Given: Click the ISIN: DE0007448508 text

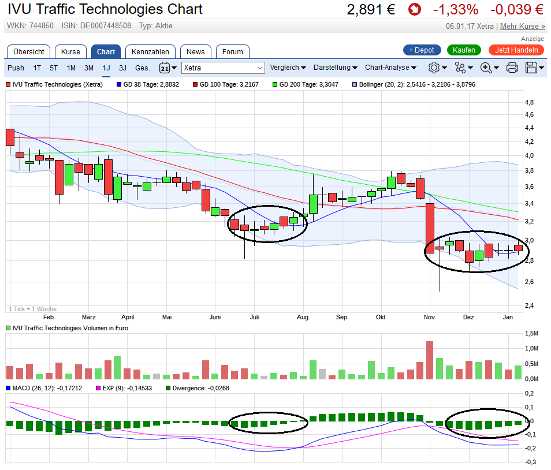Looking at the screenshot, I should 96,26.
